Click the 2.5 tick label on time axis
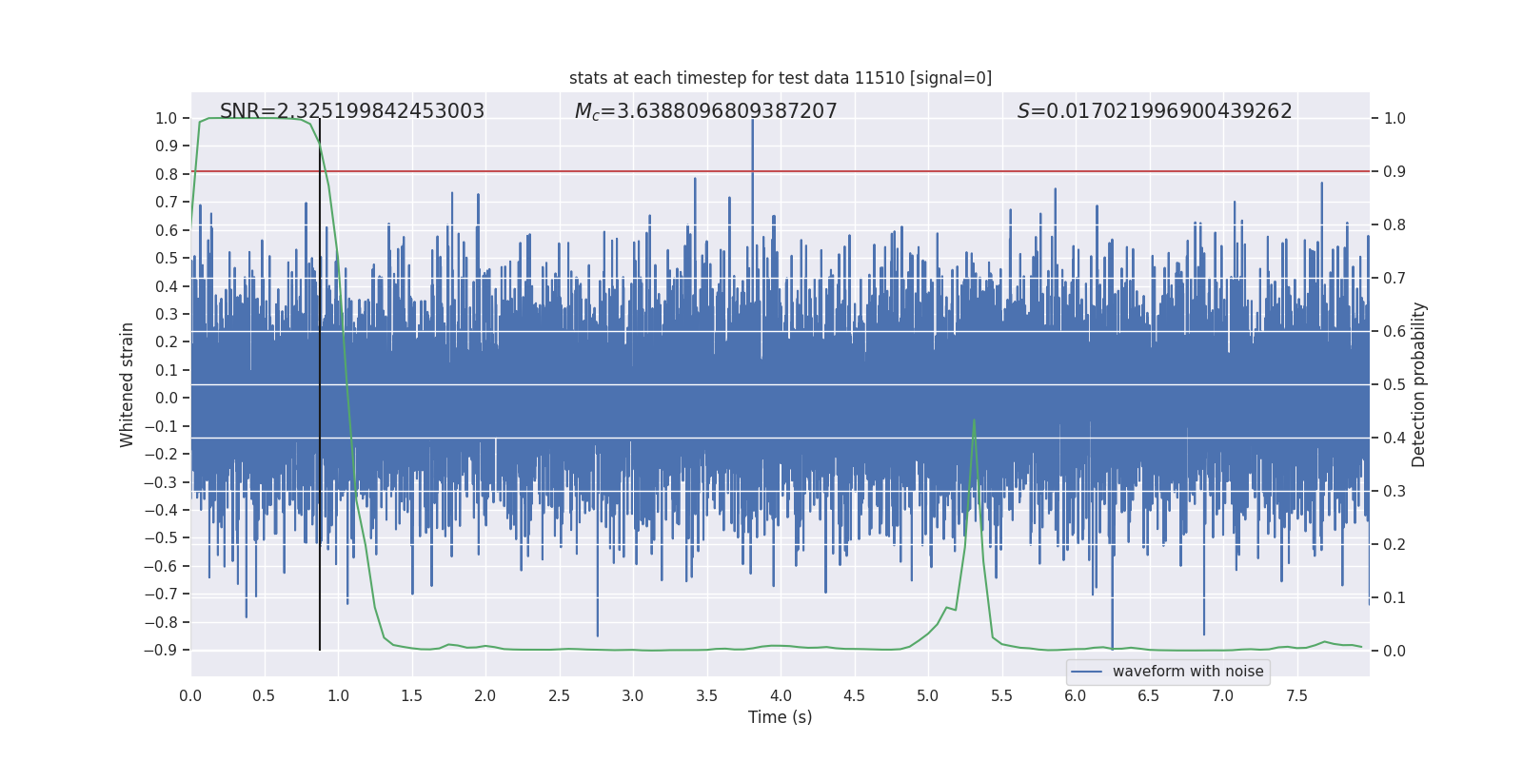The image size is (1523, 761). [559, 695]
